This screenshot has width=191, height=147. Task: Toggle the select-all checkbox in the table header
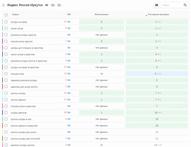pos(6,15)
